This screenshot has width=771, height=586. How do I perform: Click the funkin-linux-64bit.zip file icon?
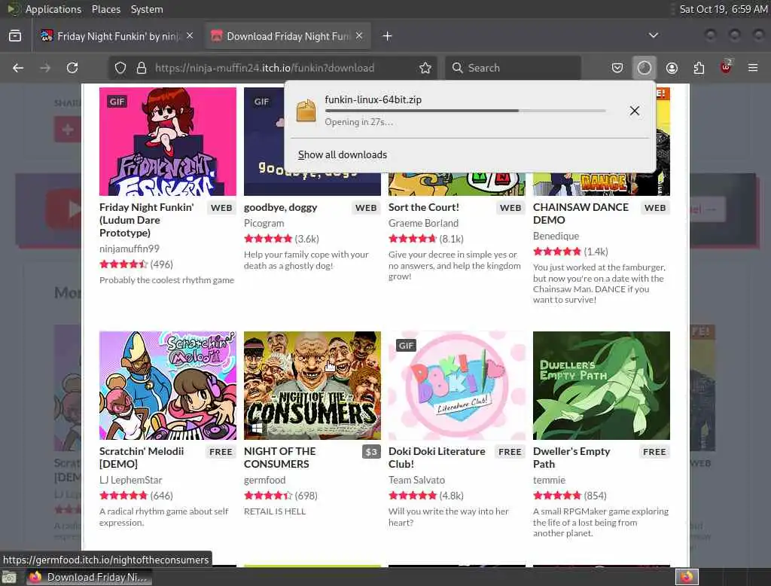pyautogui.click(x=306, y=110)
